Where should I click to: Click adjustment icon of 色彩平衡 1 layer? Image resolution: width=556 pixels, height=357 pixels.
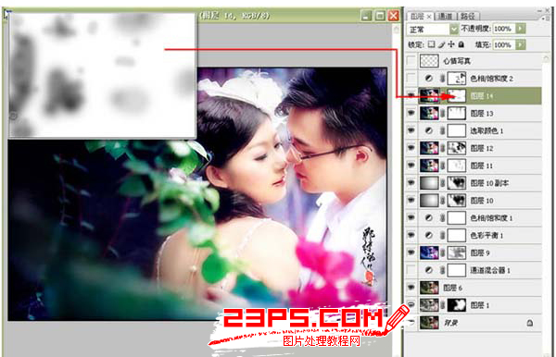click(x=429, y=235)
